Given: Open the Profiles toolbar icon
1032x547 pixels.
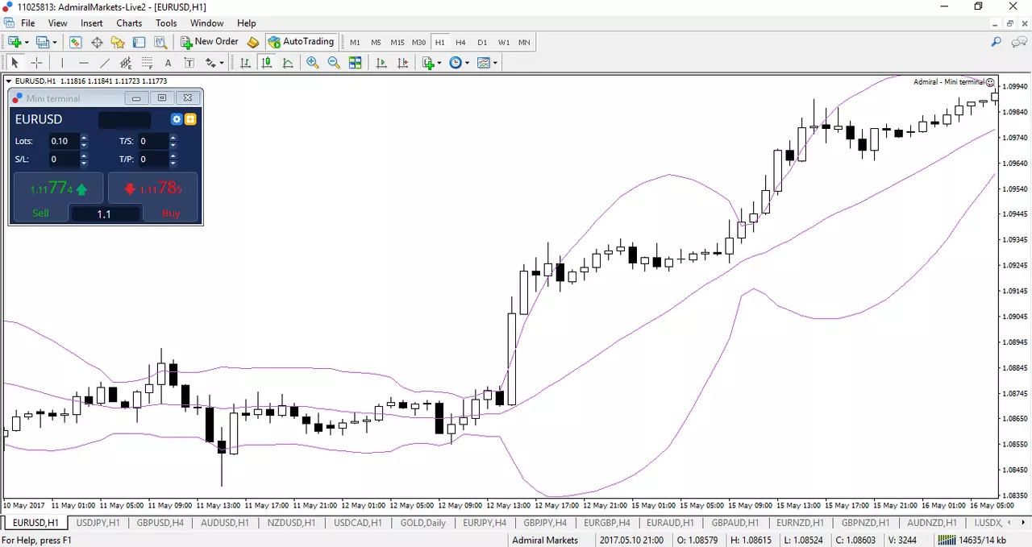Looking at the screenshot, I should click(43, 42).
